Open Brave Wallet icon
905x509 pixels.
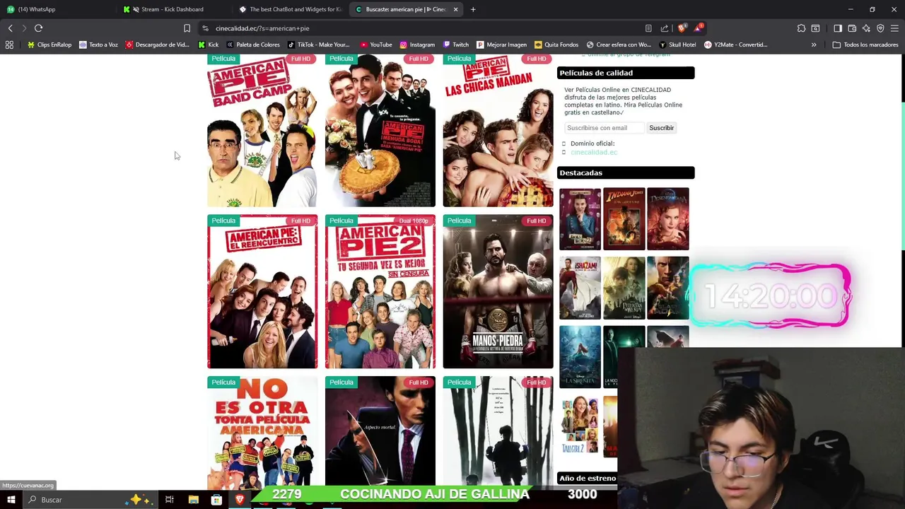(x=852, y=28)
